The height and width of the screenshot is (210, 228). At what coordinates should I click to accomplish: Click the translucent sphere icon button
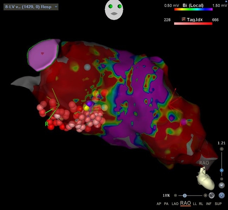click(x=211, y=195)
